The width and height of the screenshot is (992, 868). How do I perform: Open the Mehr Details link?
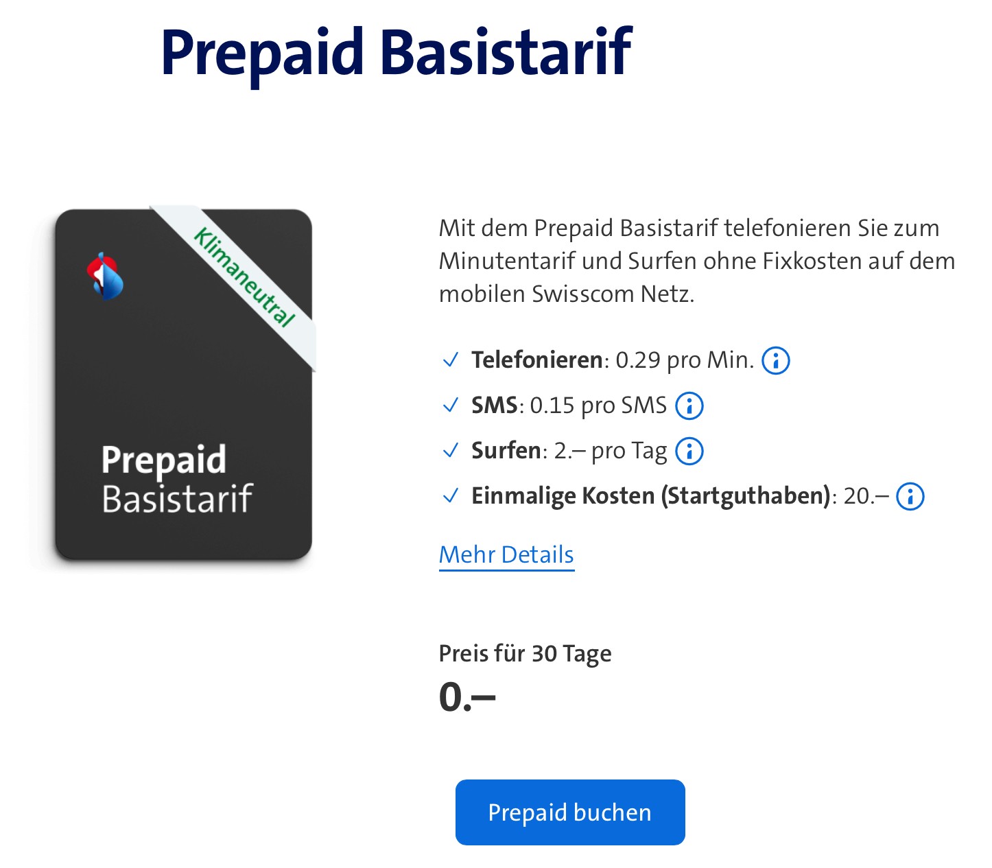tap(506, 554)
